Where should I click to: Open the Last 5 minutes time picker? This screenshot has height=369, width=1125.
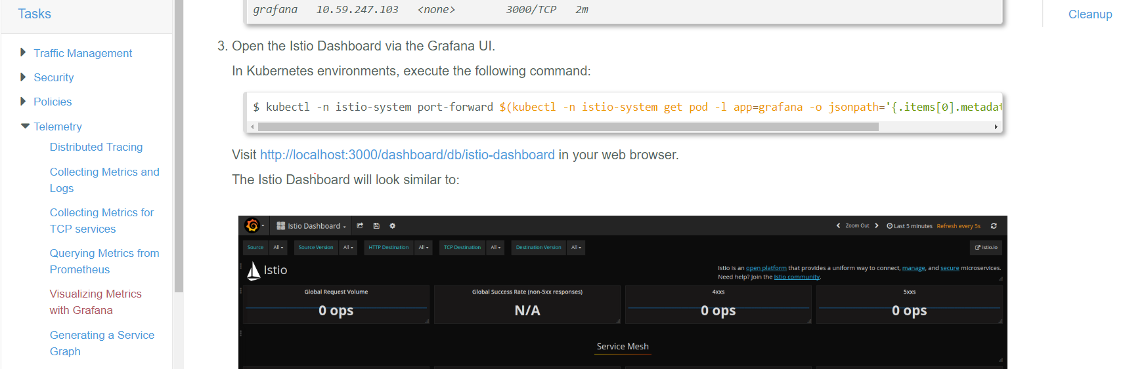point(910,226)
